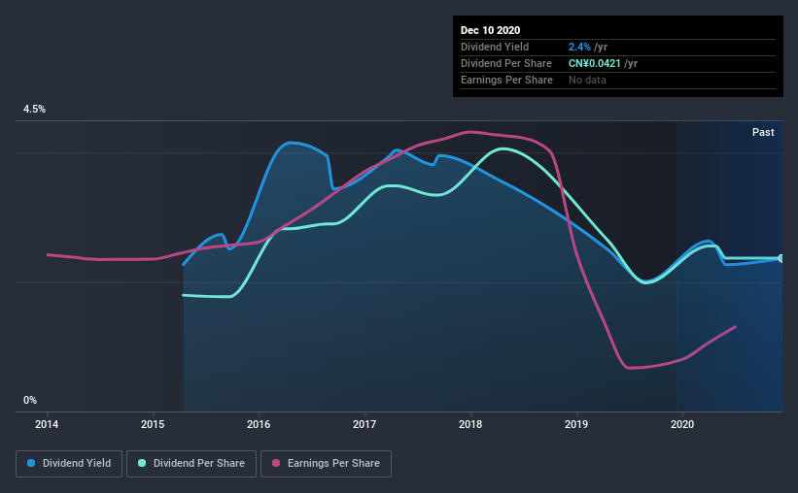798x493 pixels.
Task: Click the 'Dividend Yield' row label in tooltip
Action: (x=495, y=47)
